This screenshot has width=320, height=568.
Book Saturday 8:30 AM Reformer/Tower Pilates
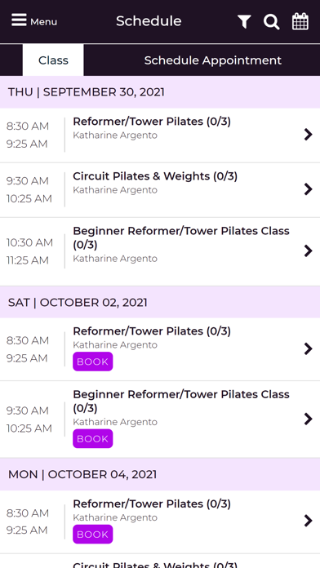click(x=93, y=362)
